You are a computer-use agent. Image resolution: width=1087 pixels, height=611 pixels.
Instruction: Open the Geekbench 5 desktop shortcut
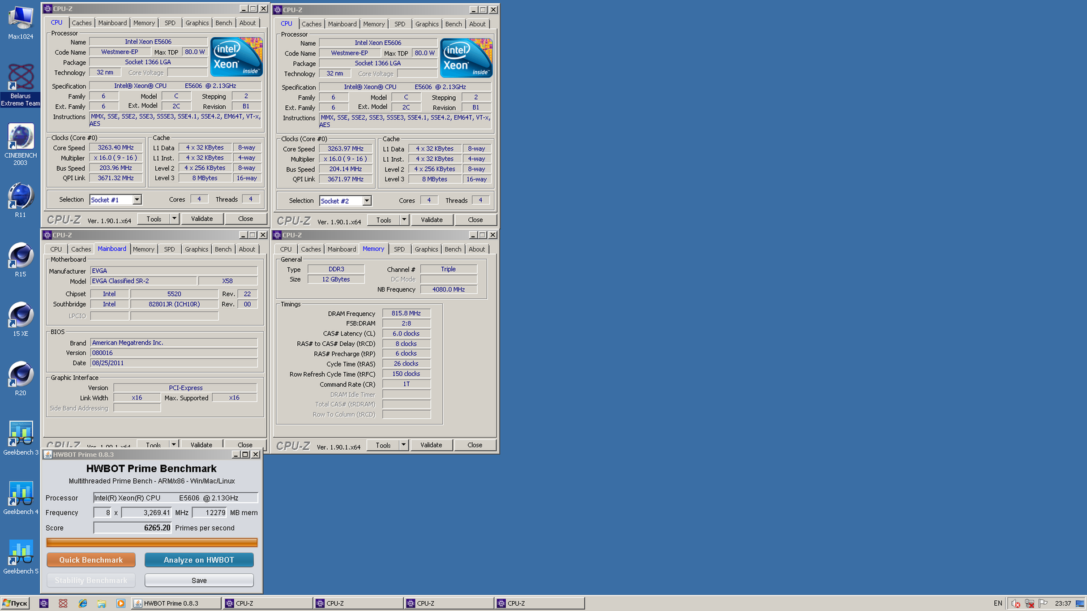click(20, 557)
